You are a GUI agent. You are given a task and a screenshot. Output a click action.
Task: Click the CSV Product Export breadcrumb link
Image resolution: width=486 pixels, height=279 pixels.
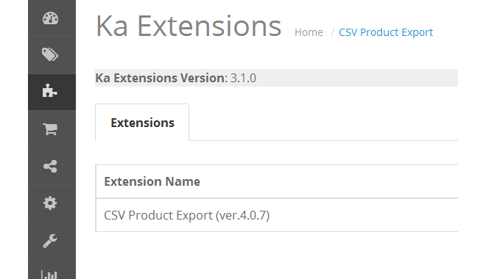[x=386, y=32]
